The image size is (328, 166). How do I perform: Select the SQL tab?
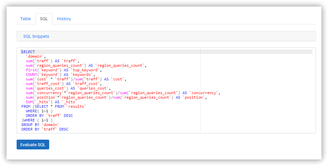(x=44, y=19)
